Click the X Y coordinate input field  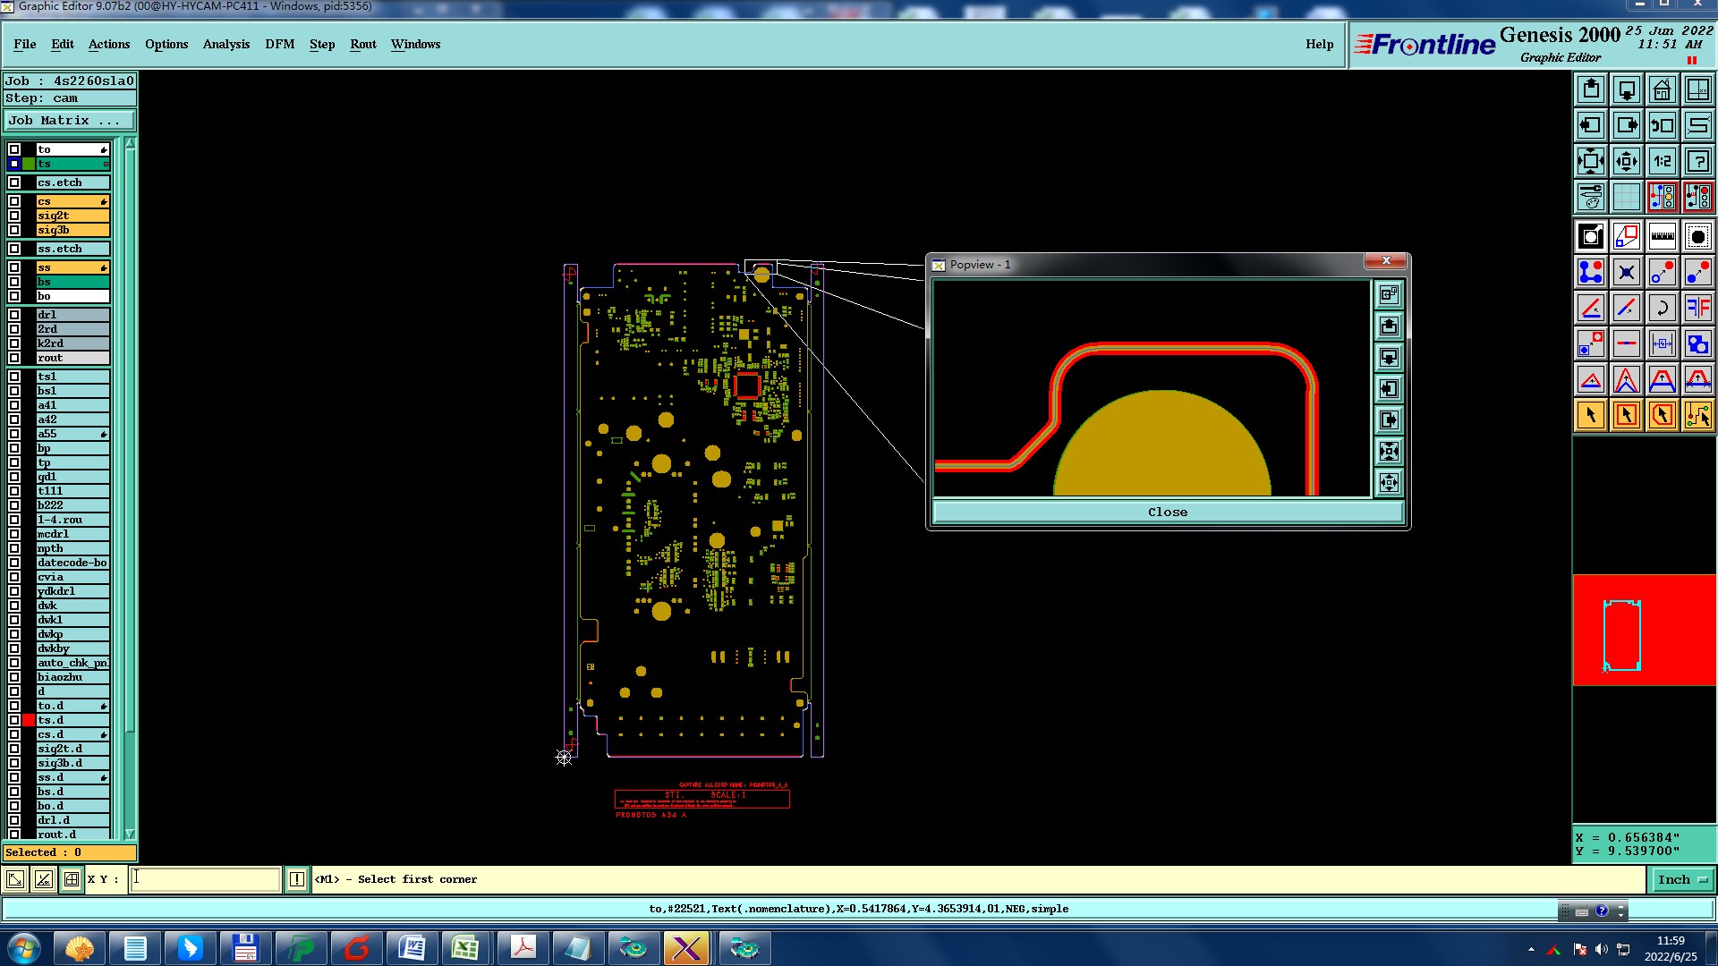pyautogui.click(x=206, y=879)
